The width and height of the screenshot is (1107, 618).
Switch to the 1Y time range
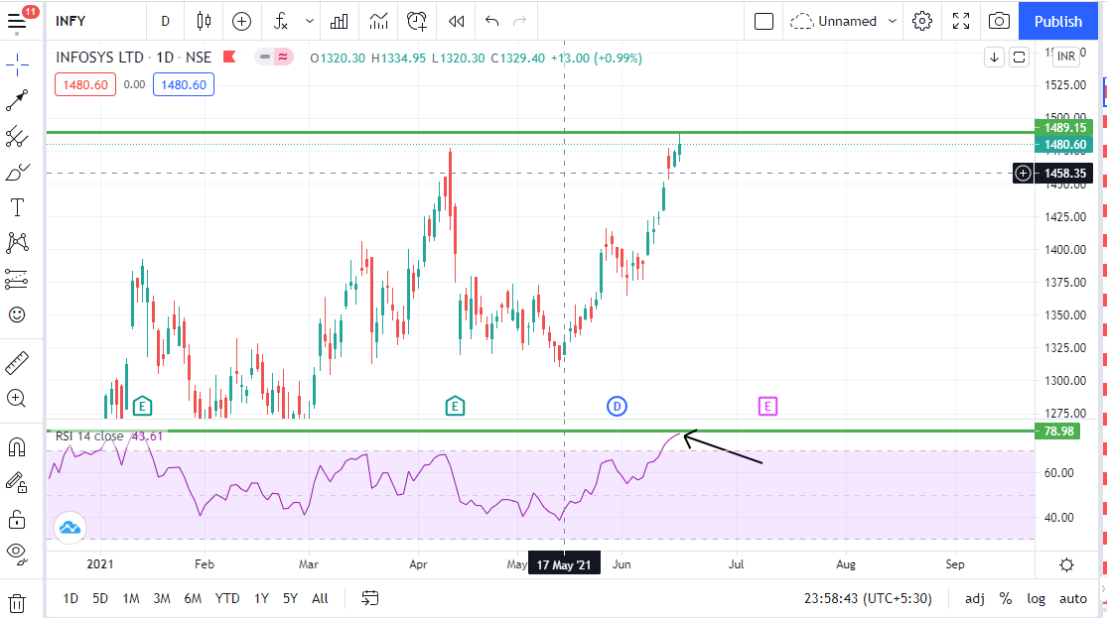(x=261, y=598)
